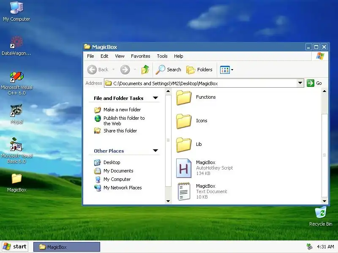This screenshot has height=253, width=338.
Task: Click the file list scrollbar down arrow
Action: [x=324, y=201]
